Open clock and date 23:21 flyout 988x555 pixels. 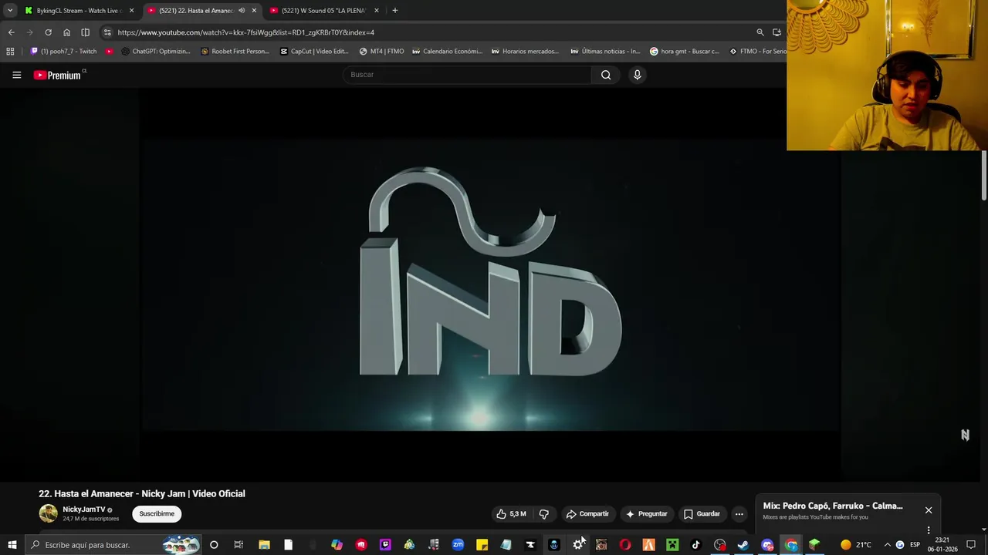coord(942,545)
